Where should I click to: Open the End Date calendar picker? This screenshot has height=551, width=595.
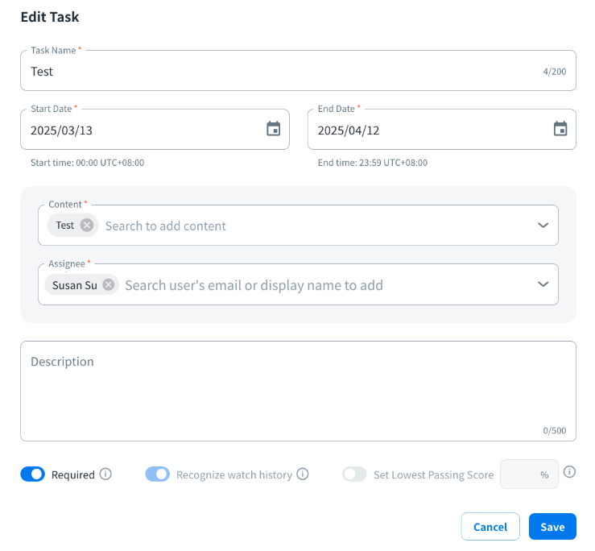click(560, 129)
